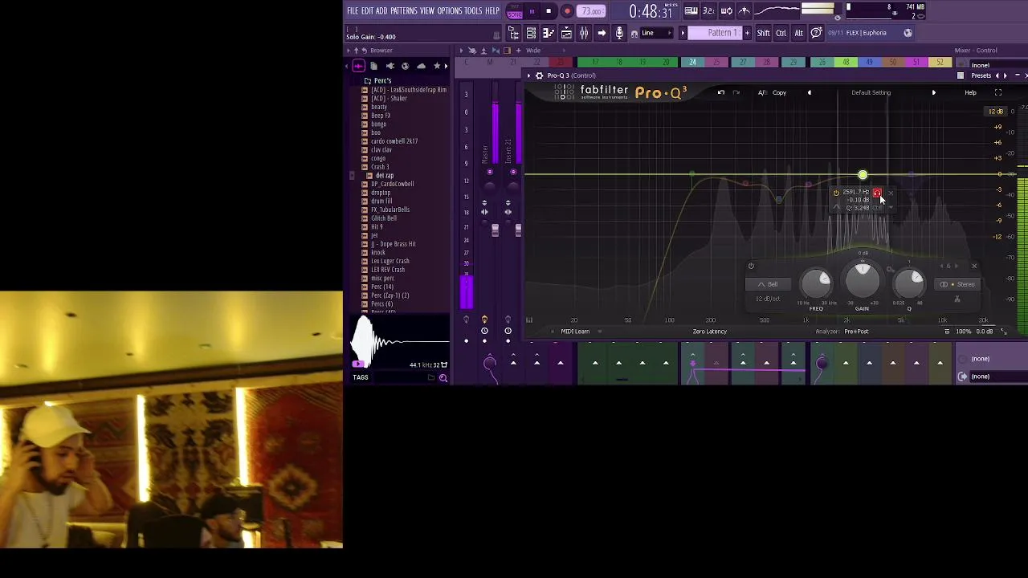Select the bongo sample

378,124
